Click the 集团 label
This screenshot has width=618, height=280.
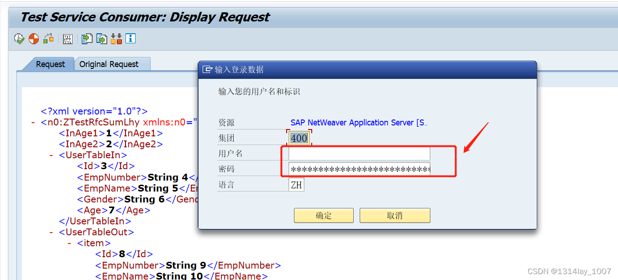tap(226, 138)
